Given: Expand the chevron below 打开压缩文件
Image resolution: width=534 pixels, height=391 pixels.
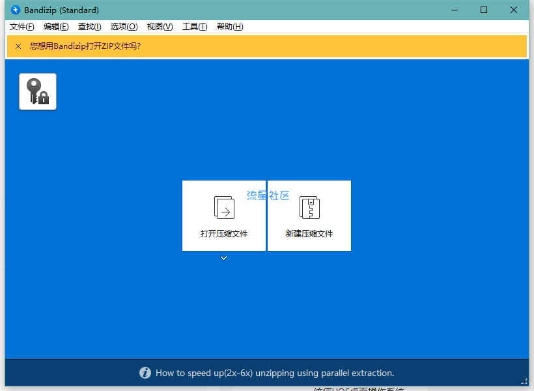Looking at the screenshot, I should click(224, 258).
